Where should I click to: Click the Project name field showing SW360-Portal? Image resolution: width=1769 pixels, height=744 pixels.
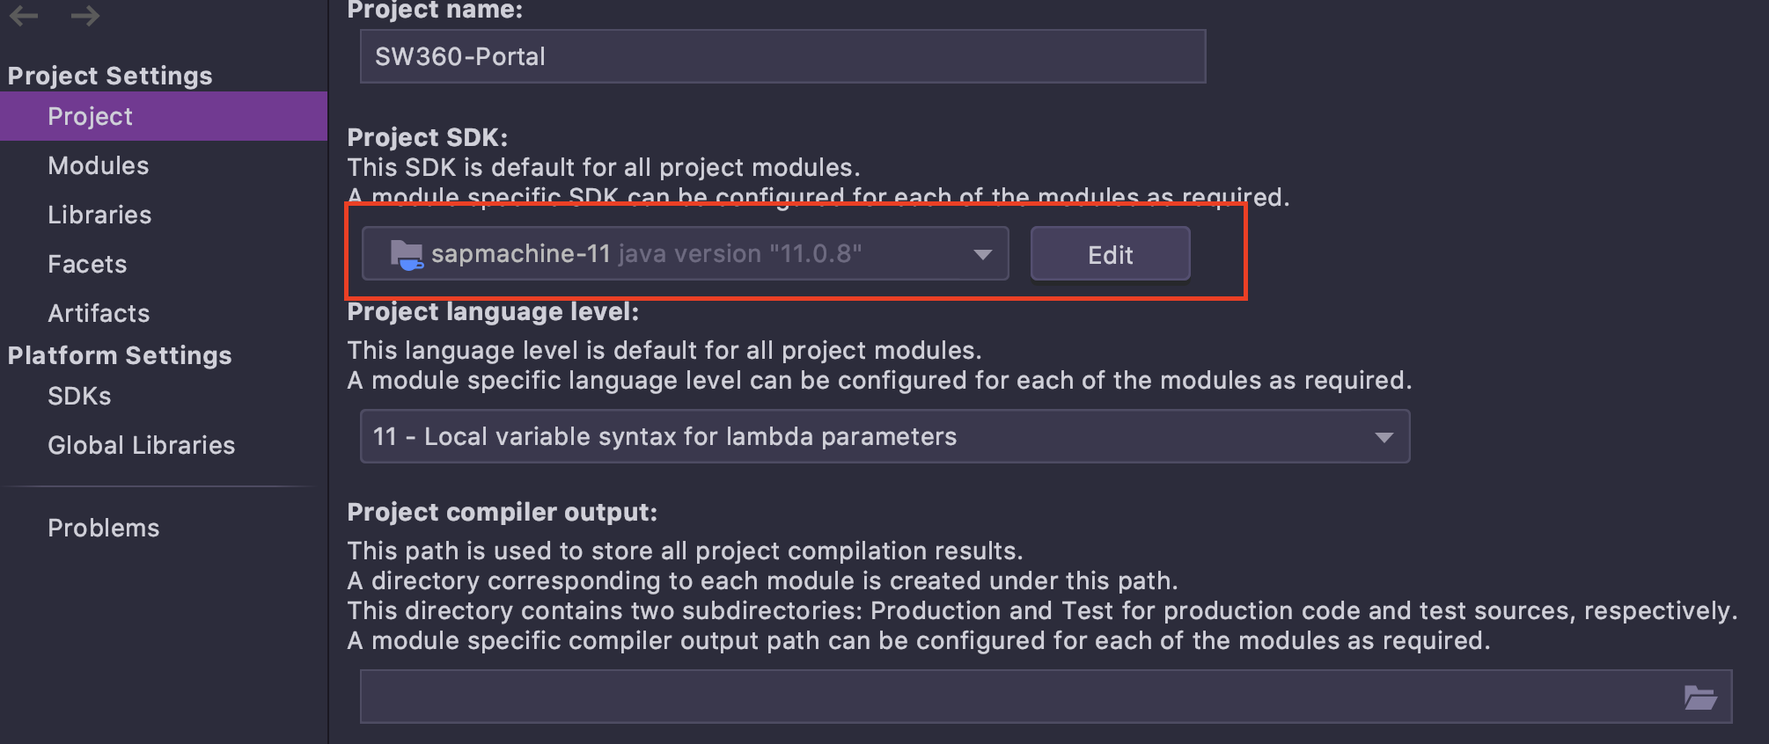(782, 55)
